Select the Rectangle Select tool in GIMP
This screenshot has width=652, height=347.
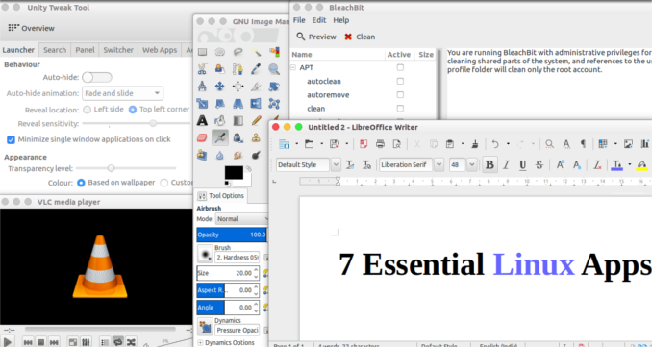pos(202,52)
